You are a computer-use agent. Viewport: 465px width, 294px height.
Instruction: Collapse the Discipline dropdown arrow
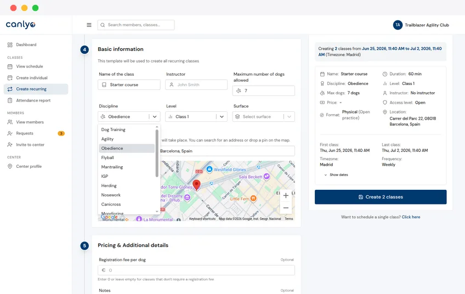click(155, 117)
